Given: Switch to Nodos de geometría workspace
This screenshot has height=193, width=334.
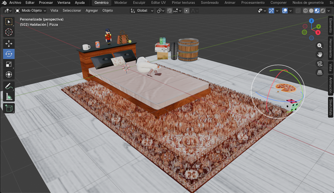Looking at the screenshot, I should coord(308,3).
